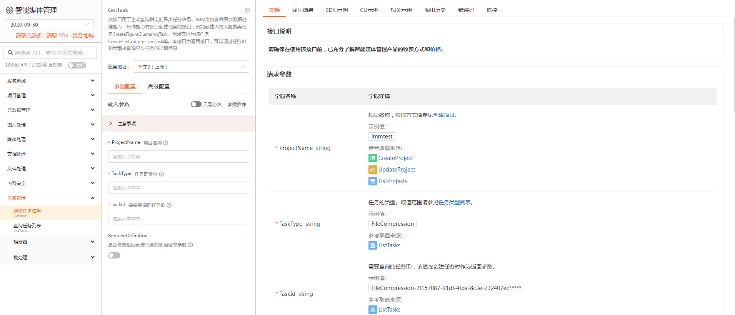Select the 高级配置 tab

pos(159,87)
